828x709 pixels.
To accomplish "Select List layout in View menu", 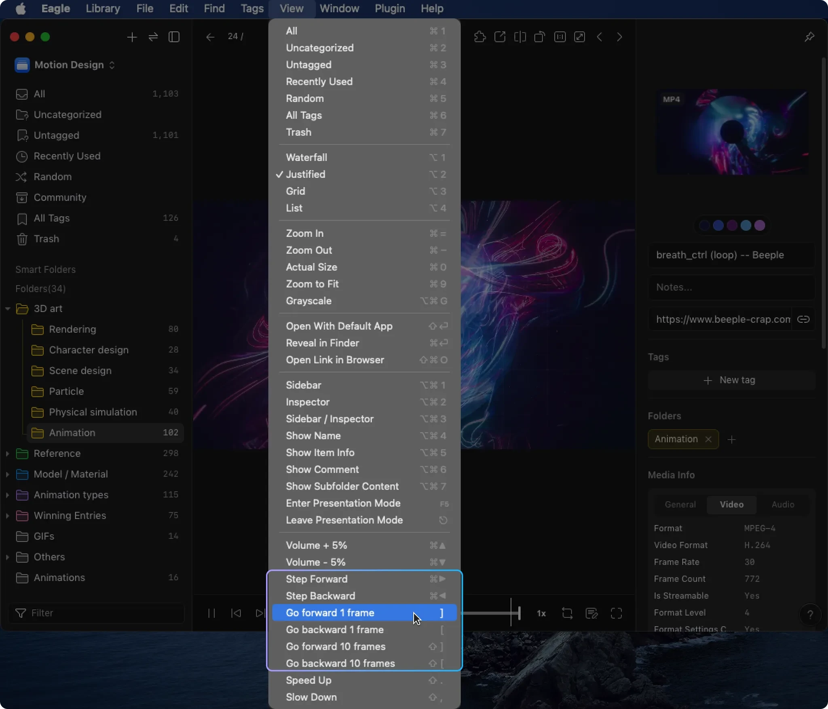I will [364, 208].
